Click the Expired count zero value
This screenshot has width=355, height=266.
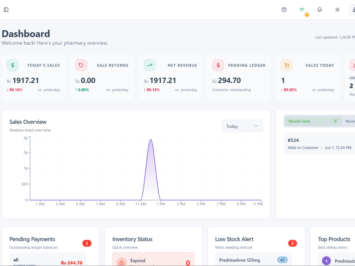pos(188,263)
